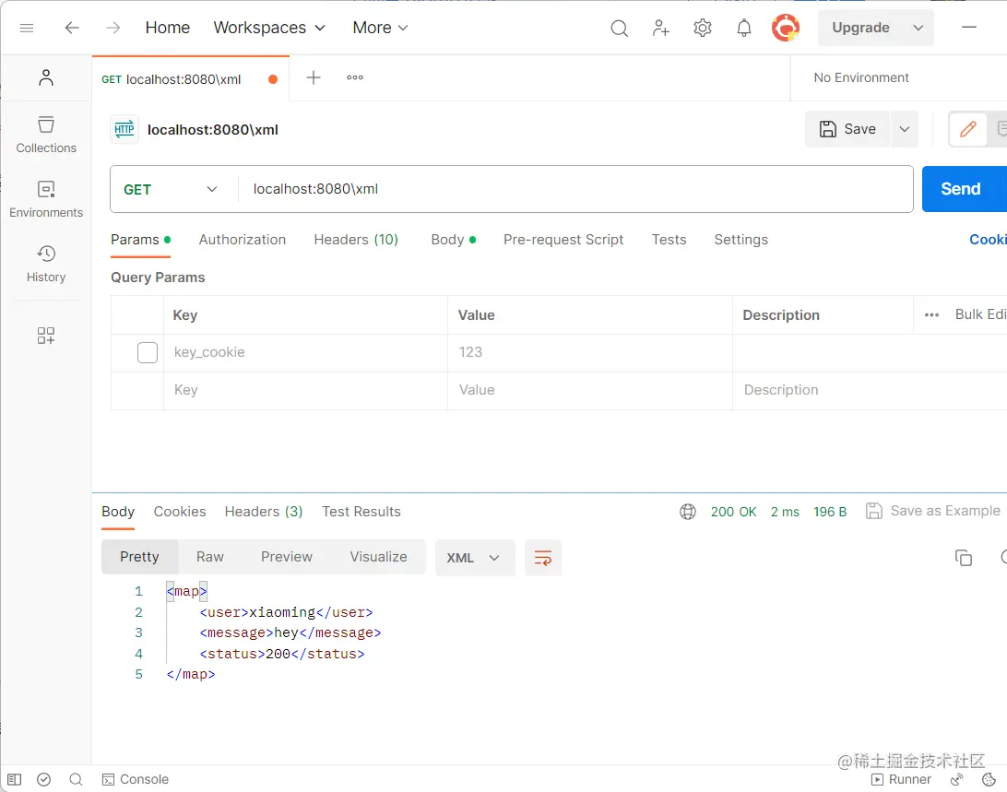Expand the Upgrade chevron dropdown
Viewport: 1007px width, 792px height.
[918, 28]
